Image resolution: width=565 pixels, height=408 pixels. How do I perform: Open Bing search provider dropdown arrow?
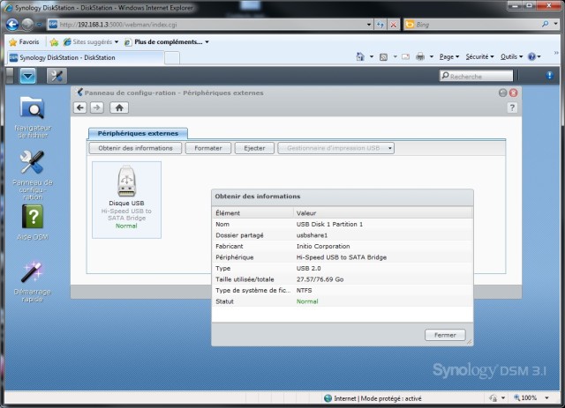(x=556, y=24)
